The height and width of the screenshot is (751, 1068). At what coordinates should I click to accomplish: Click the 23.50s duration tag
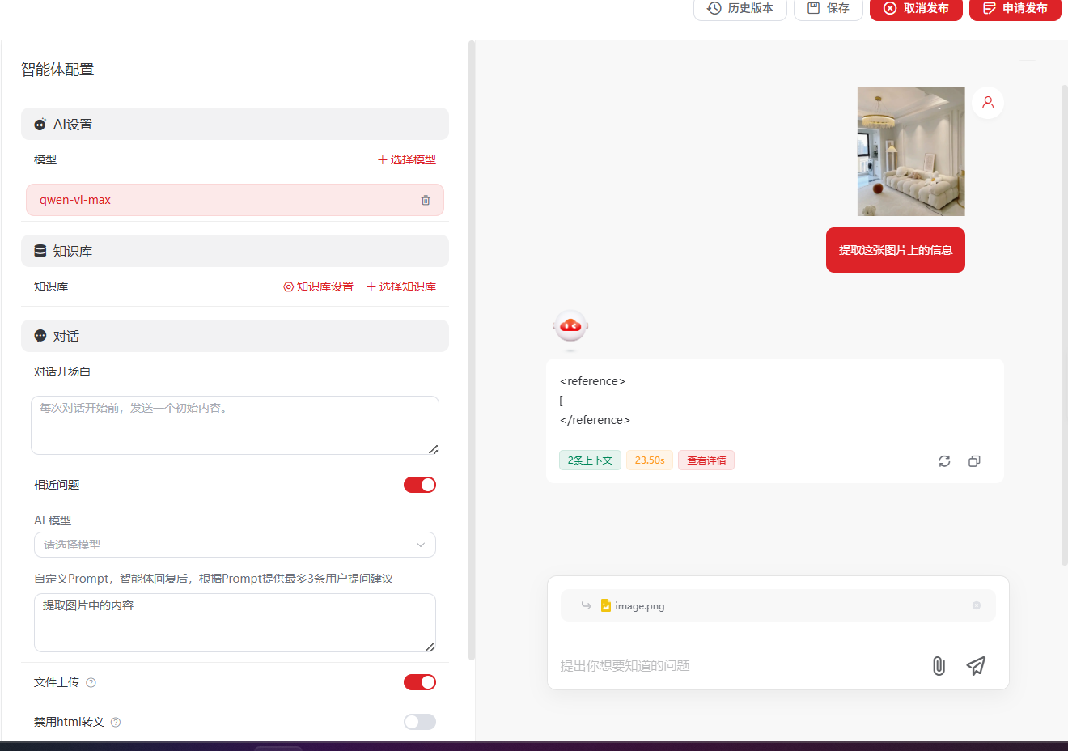(x=650, y=460)
